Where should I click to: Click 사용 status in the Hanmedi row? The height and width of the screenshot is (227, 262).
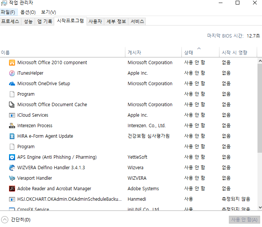(x=189, y=199)
